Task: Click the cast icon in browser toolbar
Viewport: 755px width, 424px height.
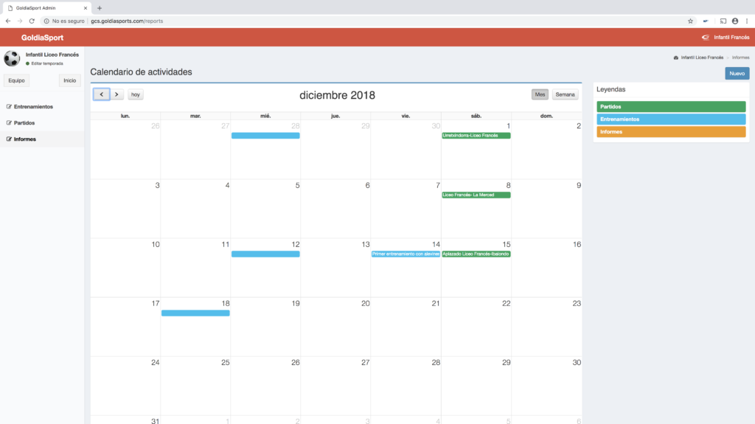Action: [723, 21]
